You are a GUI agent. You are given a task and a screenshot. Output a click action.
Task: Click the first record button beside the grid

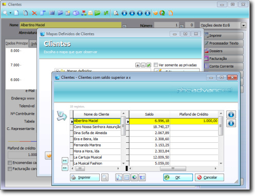[x=231, y=115]
